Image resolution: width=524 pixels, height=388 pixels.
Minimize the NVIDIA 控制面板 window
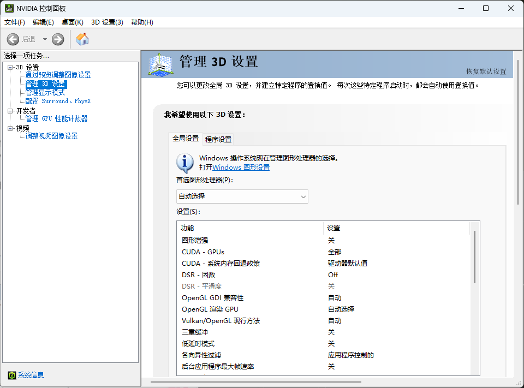[462, 8]
